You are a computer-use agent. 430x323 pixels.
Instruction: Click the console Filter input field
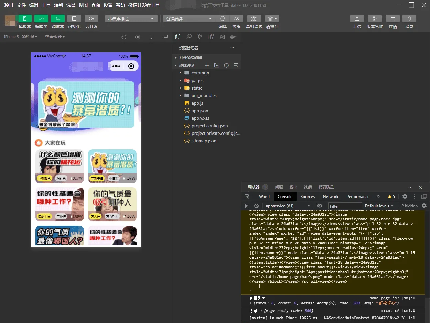pyautogui.click(x=344, y=206)
